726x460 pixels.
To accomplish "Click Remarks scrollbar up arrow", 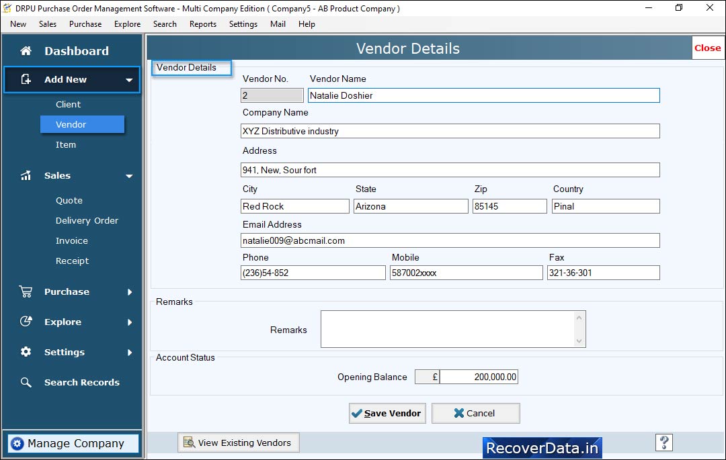I will point(579,317).
